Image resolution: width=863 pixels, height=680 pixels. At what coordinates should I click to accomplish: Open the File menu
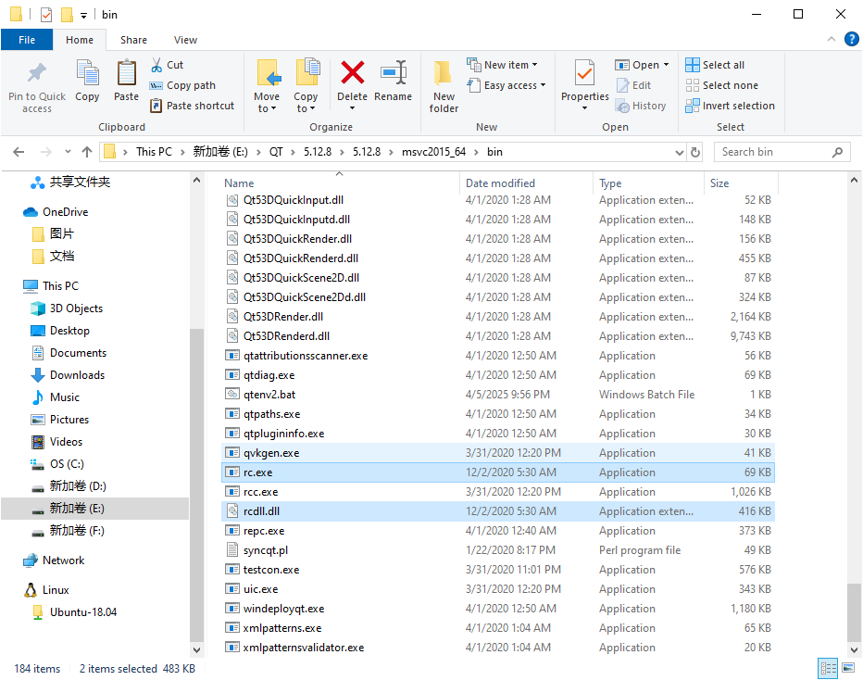coord(27,40)
